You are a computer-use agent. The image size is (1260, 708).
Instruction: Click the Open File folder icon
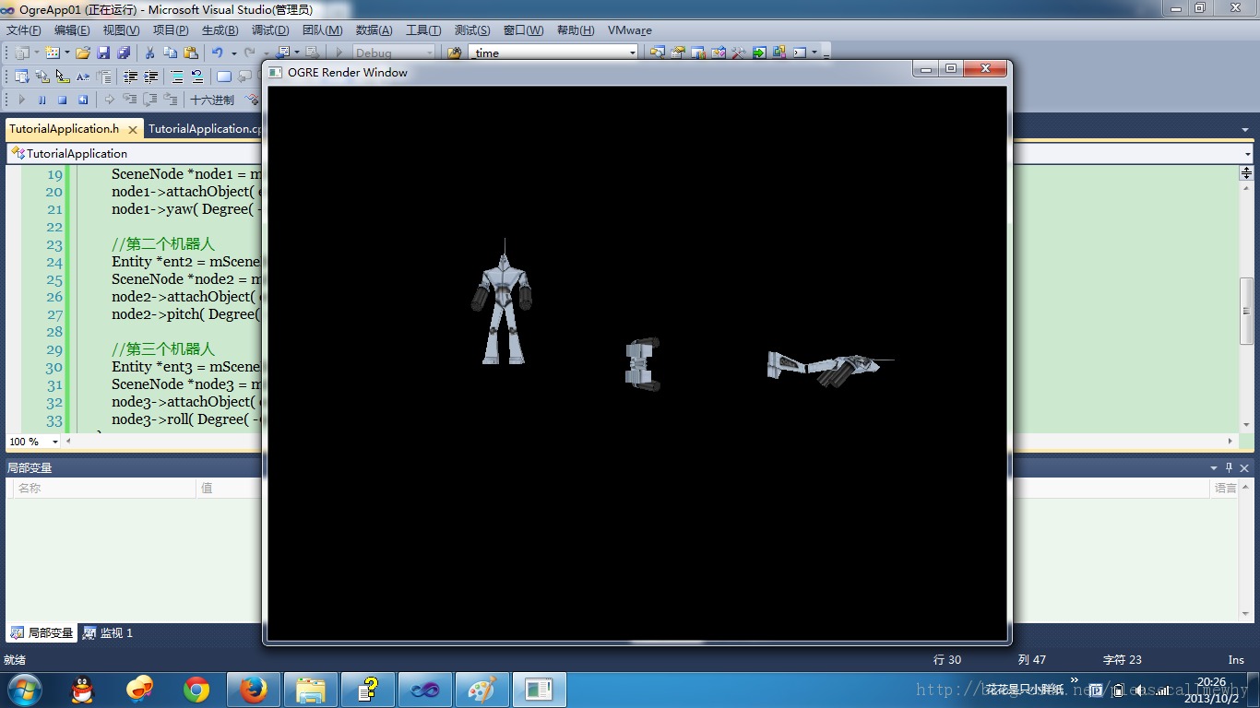click(x=83, y=53)
